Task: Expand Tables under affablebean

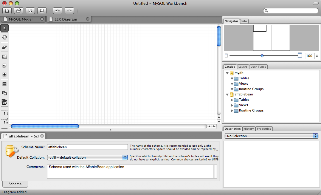Action: 232,100
